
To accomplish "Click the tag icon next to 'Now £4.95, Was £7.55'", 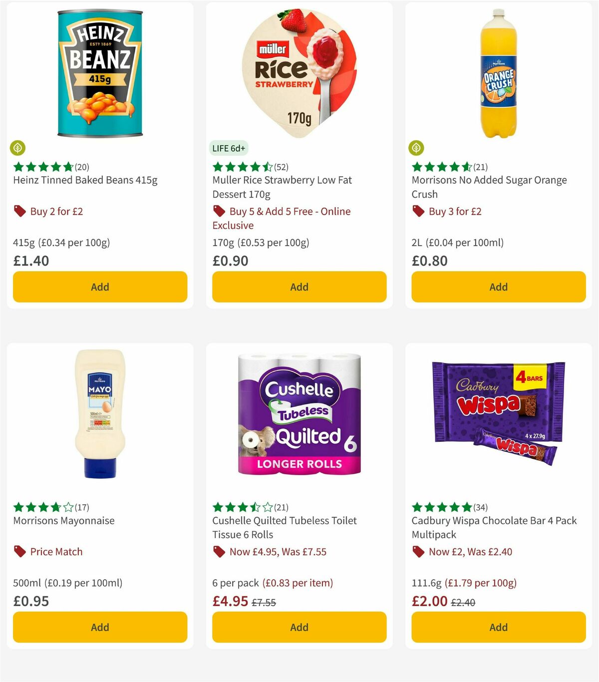I will [x=219, y=552].
